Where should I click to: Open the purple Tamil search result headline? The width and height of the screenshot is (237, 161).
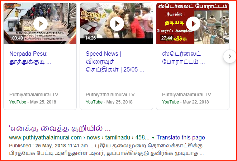tap(60, 129)
